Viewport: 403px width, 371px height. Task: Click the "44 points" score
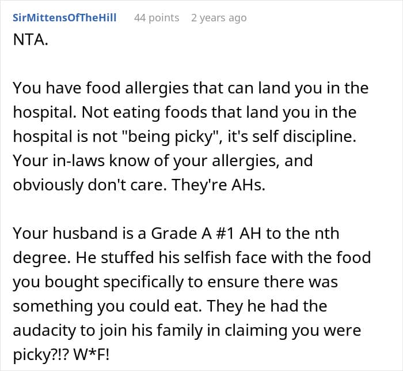tap(157, 18)
